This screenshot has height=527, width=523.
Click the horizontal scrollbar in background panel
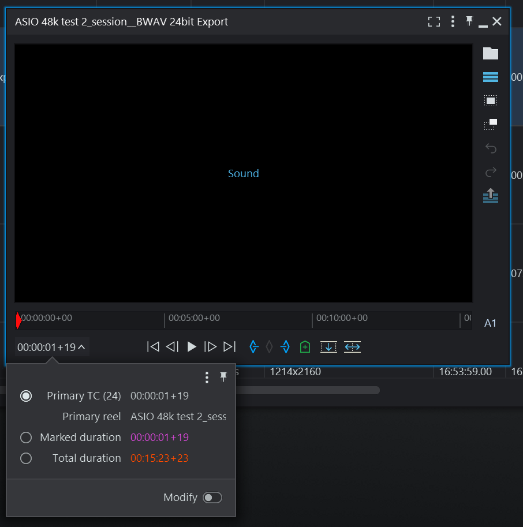pyautogui.click(x=308, y=390)
